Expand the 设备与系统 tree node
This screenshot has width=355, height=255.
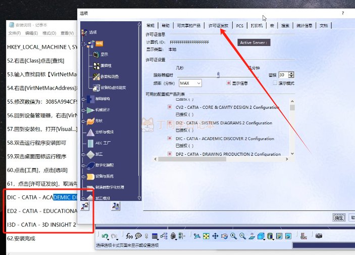tap(83, 177)
